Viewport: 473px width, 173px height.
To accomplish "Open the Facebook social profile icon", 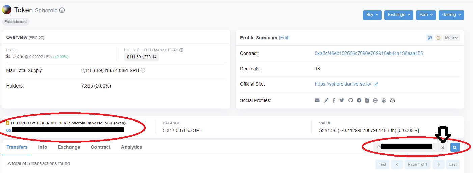I will point(334,100).
